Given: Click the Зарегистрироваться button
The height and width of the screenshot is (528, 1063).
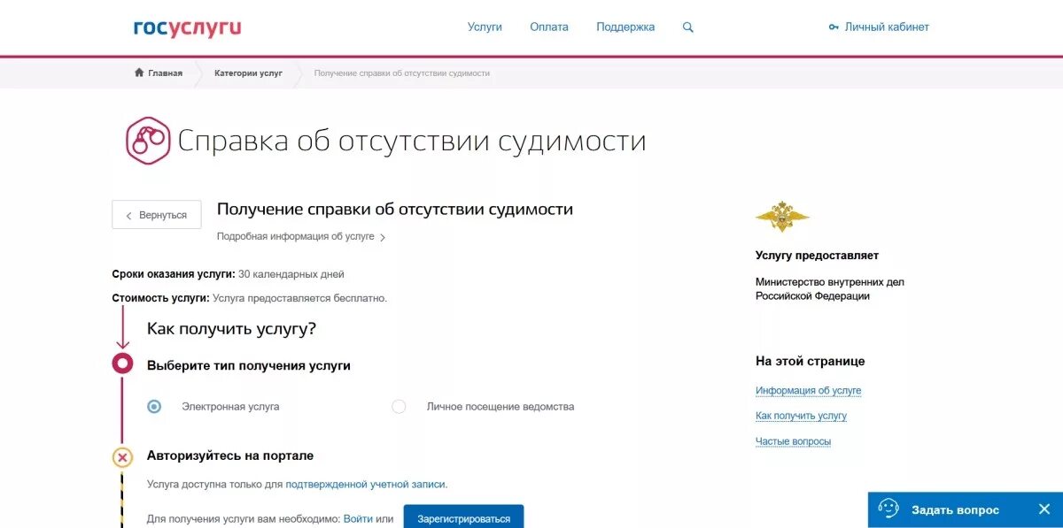Looking at the screenshot, I should [x=463, y=517].
